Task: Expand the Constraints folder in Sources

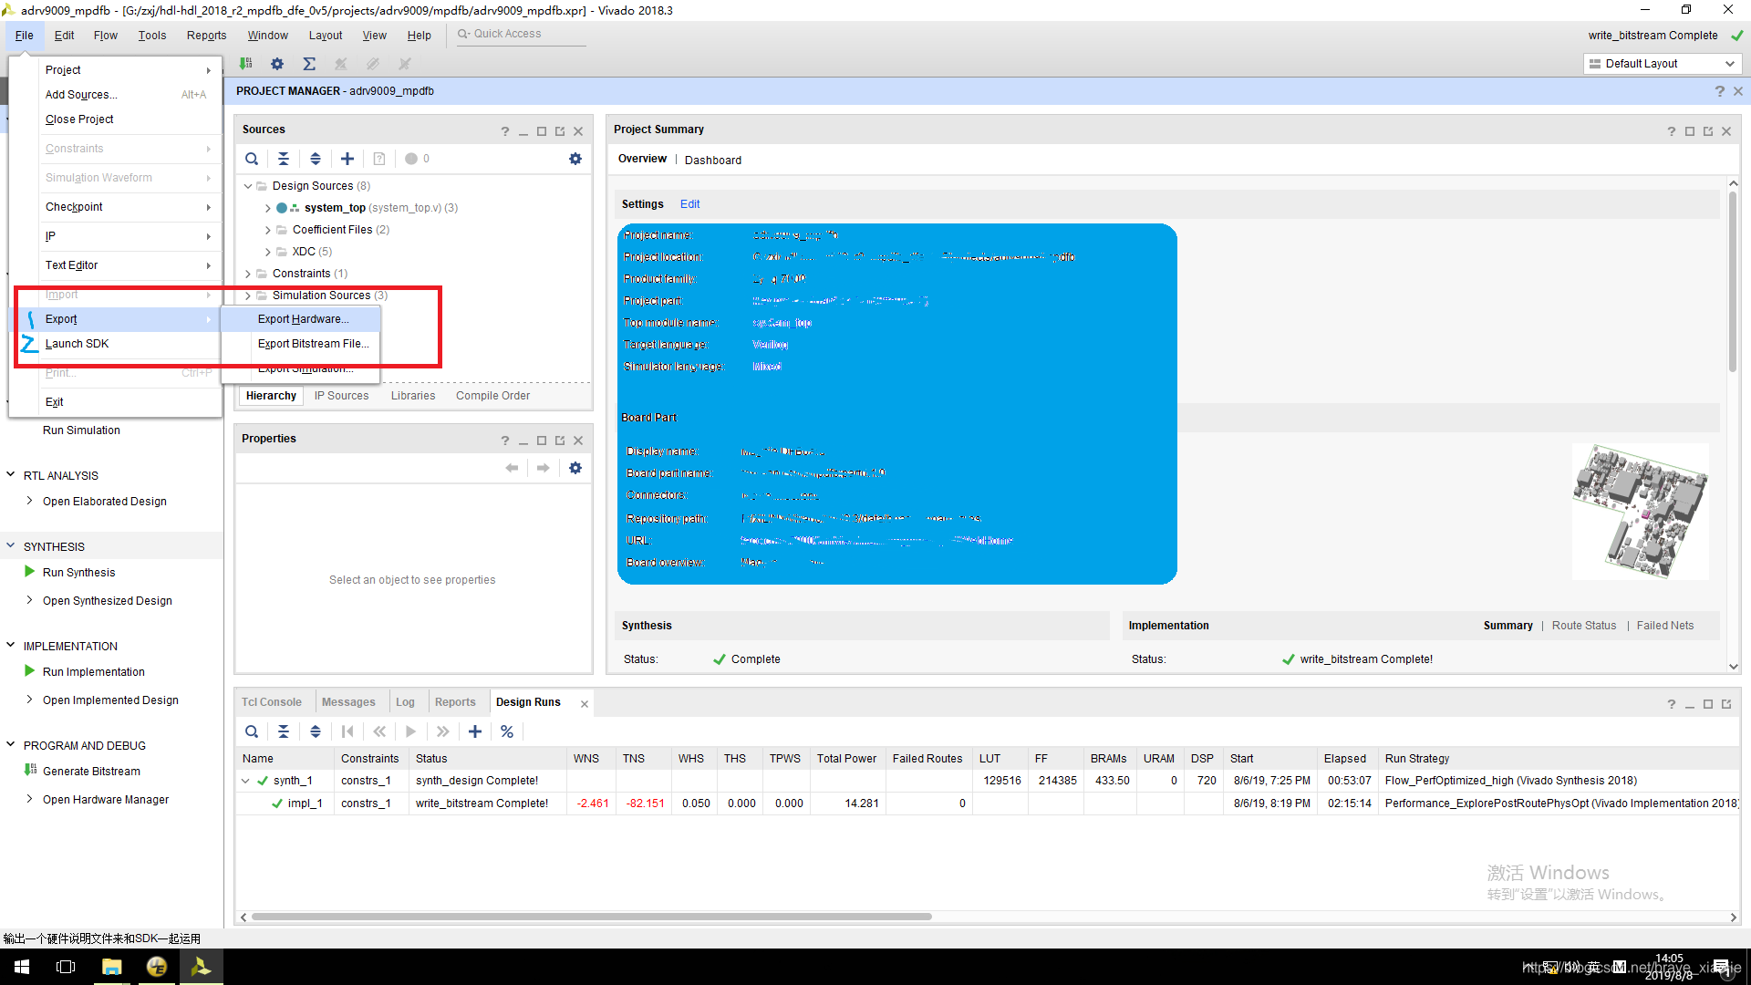Action: click(248, 274)
